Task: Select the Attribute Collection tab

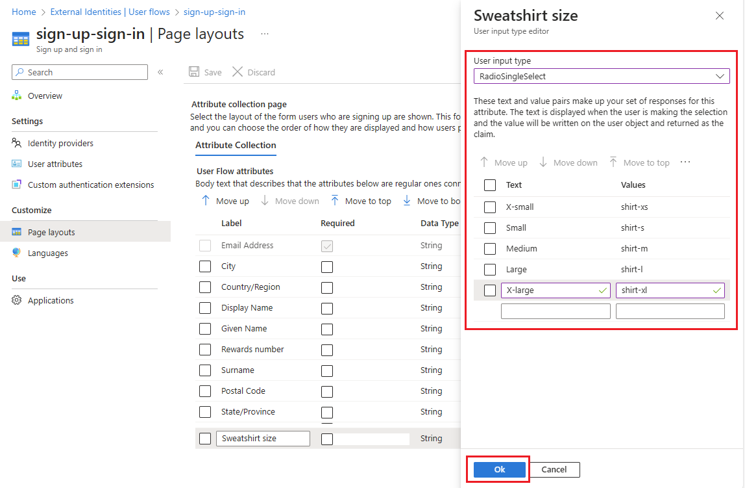Action: coord(236,146)
